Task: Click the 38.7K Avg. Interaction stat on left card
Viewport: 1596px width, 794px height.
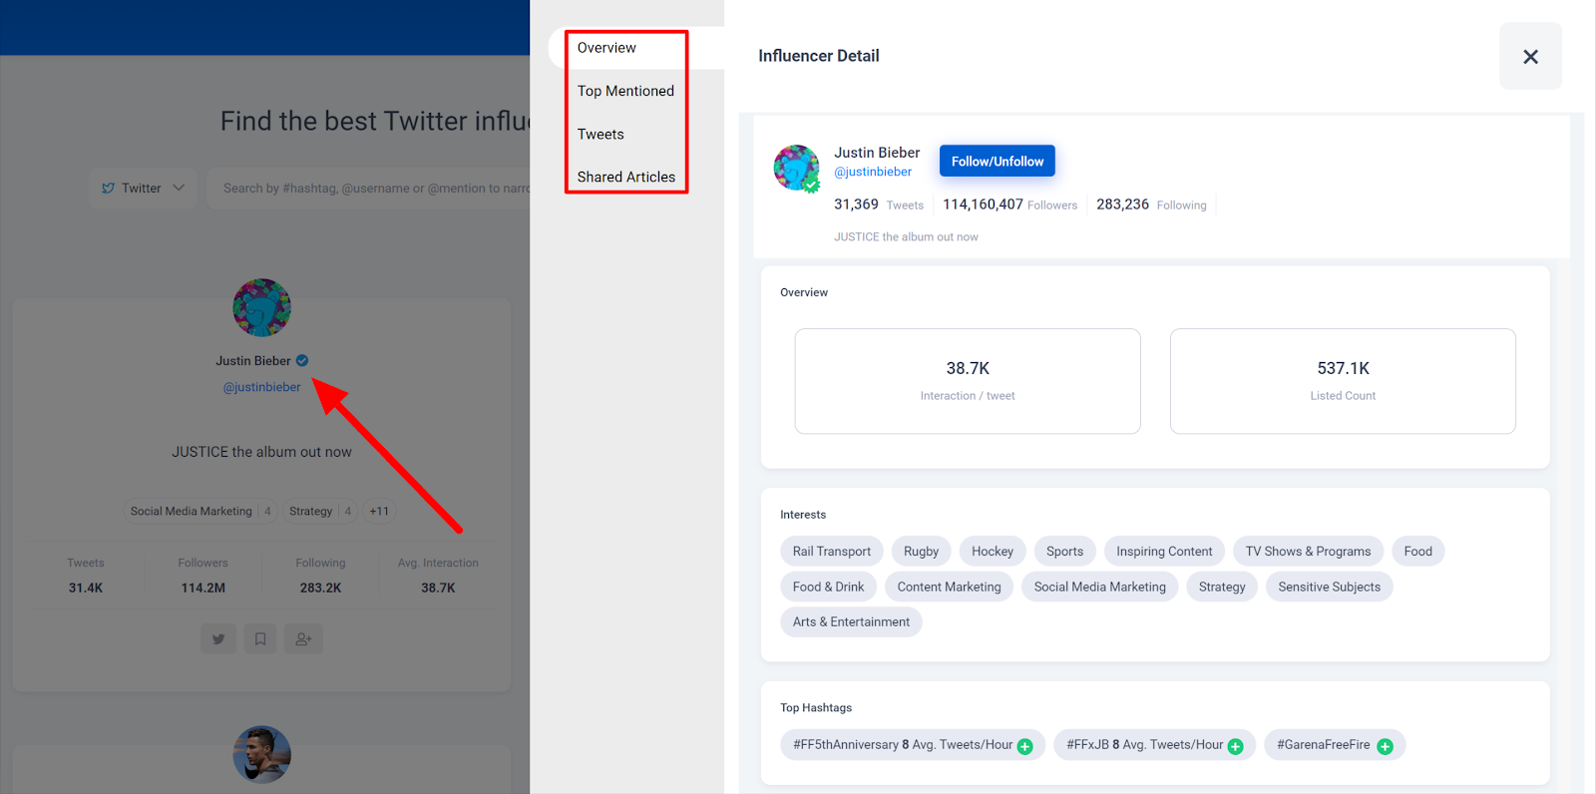Action: click(x=438, y=576)
